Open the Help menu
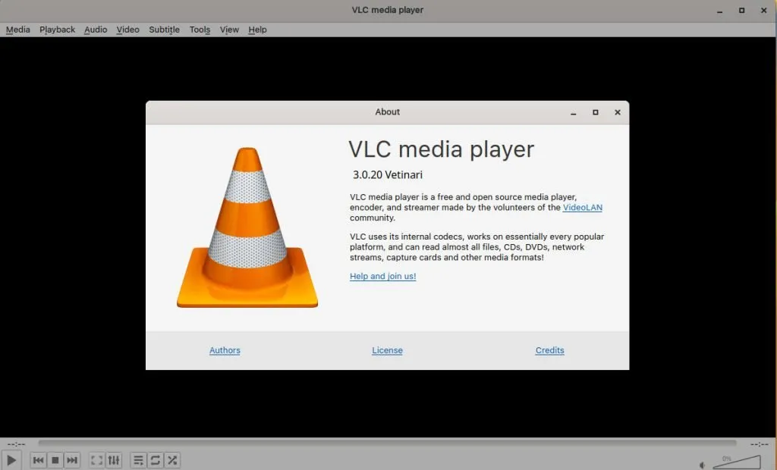This screenshot has height=470, width=777. 258,30
